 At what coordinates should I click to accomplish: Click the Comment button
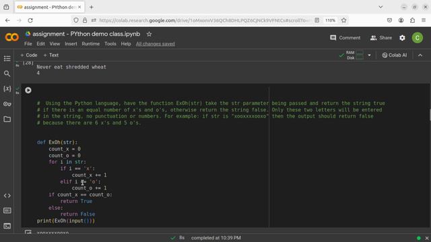tap(345, 38)
